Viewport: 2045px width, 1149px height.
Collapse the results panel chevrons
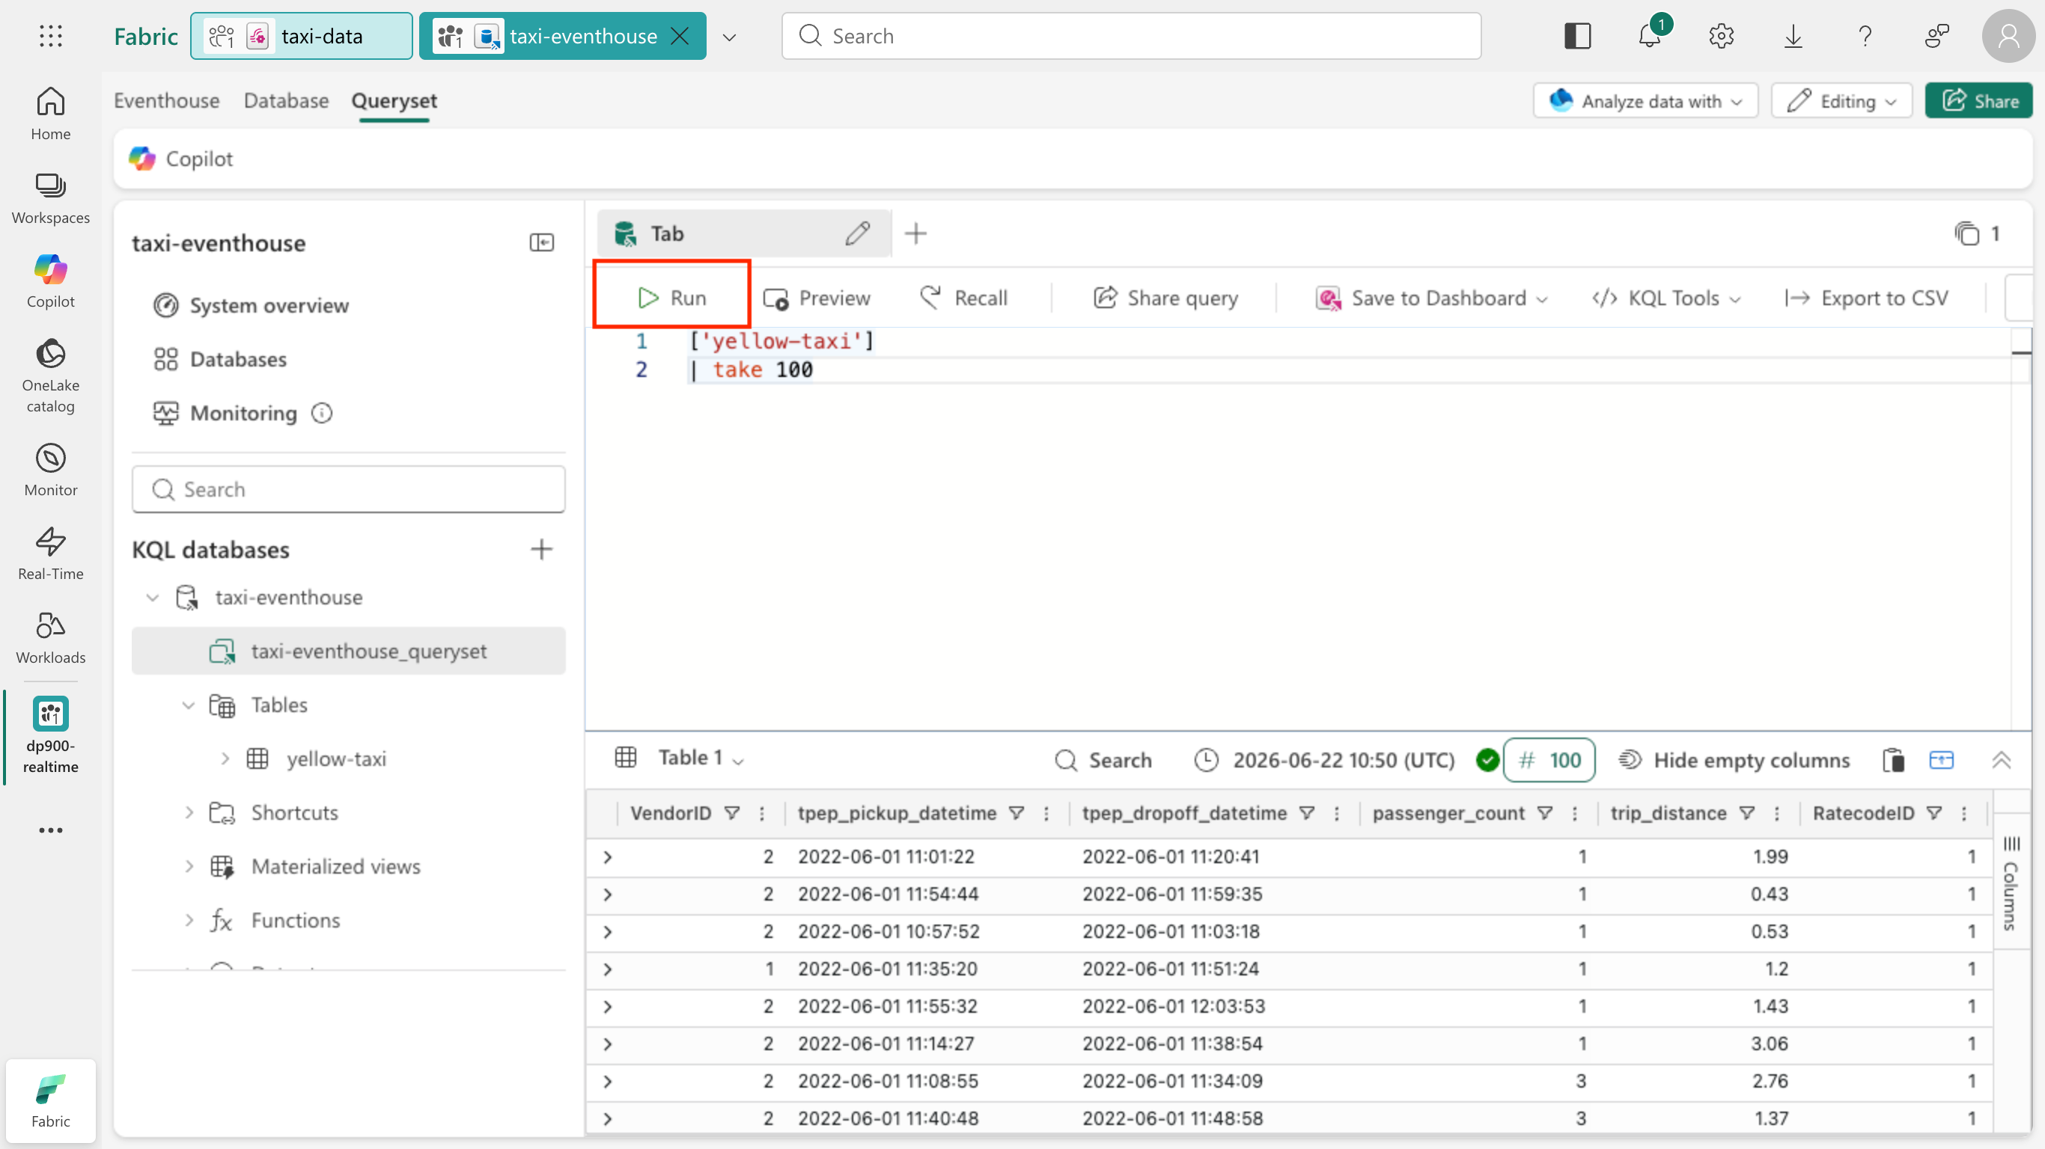(2002, 760)
